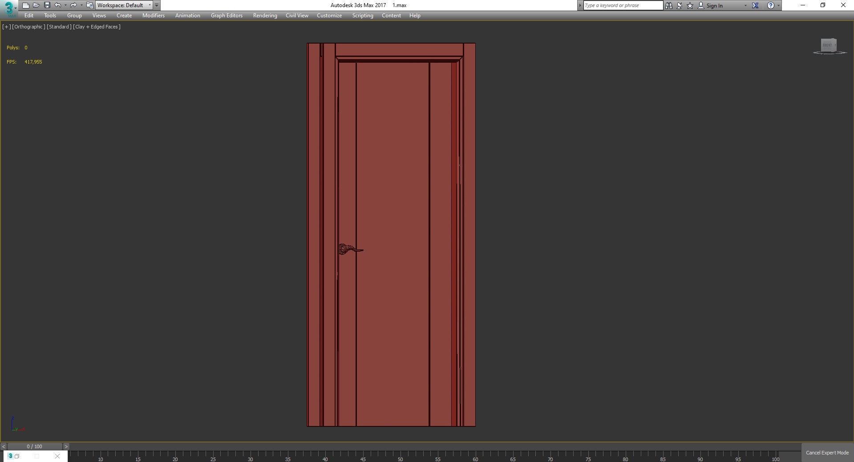Open the Views menu
Screen dimensions: 854x462
(x=99, y=16)
